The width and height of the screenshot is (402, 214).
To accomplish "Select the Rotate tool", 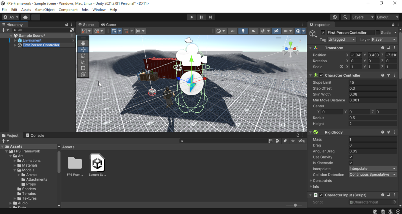I will tap(83, 56).
